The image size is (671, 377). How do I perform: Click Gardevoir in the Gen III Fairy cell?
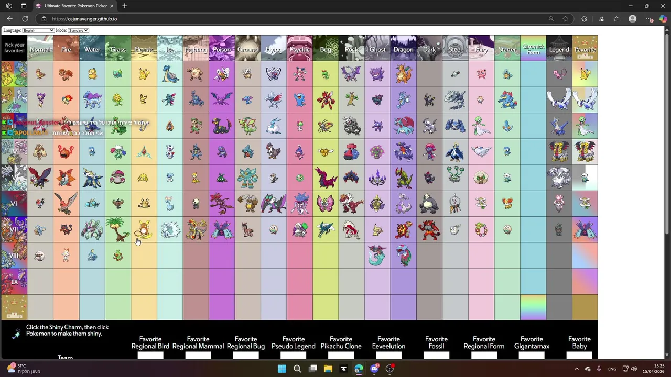click(481, 126)
